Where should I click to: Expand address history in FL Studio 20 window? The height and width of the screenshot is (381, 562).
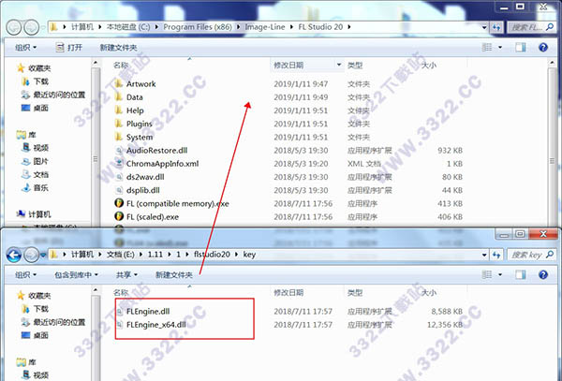click(x=484, y=27)
